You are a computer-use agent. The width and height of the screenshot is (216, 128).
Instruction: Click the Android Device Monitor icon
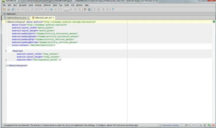(x=108, y=9)
